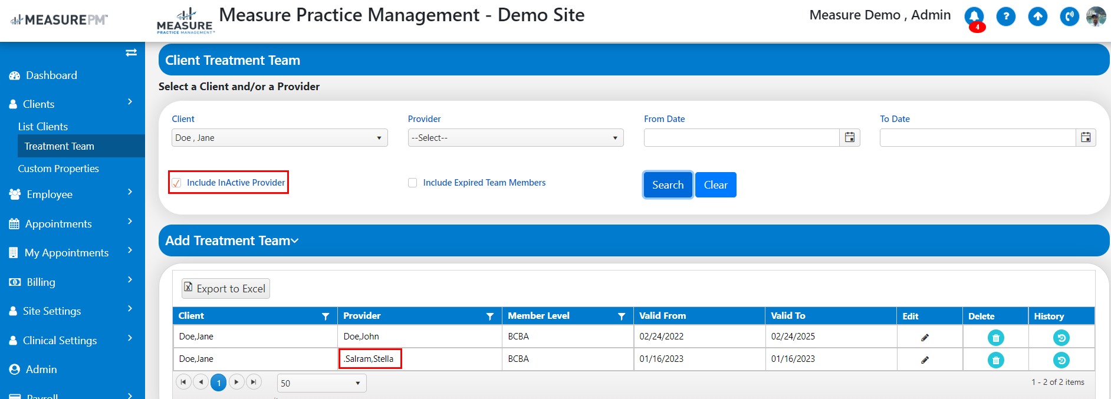Viewport: 1111px width, 399px height.
Task: Open the Provider dropdown
Action: tap(515, 137)
